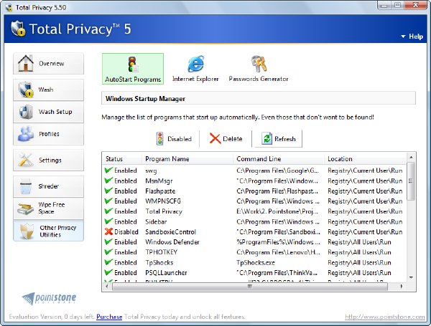Click the green check icon for swg
The image size is (431, 326).
108,171
